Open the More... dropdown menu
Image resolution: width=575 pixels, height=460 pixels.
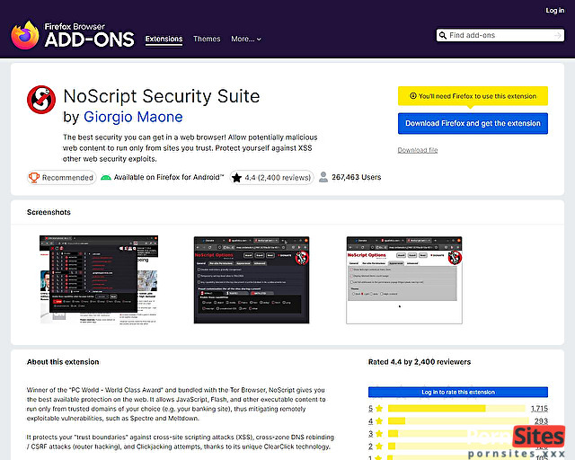pos(246,39)
